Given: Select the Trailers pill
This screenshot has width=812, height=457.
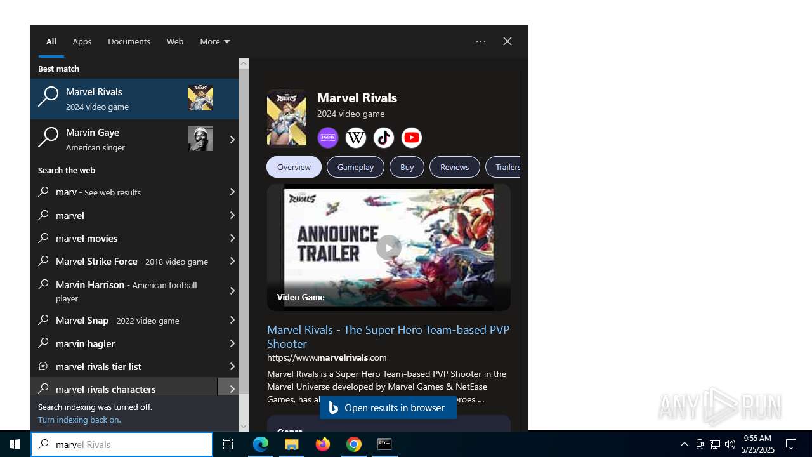Looking at the screenshot, I should 504,167.
